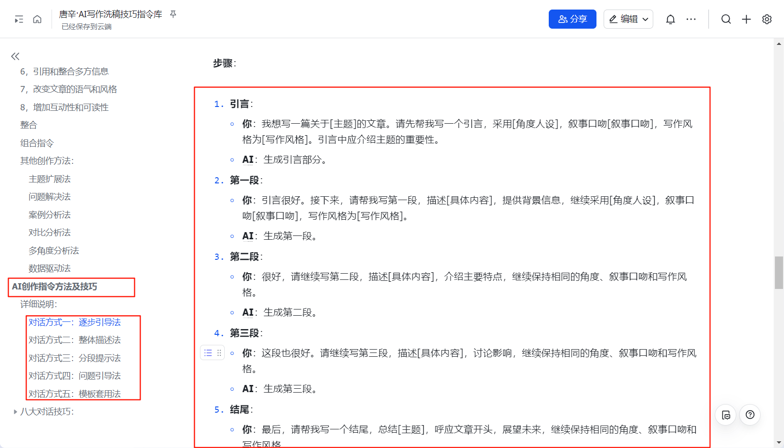The height and width of the screenshot is (448, 784).
Task: Toggle the sidebar navigation list icon
Action: (x=19, y=19)
